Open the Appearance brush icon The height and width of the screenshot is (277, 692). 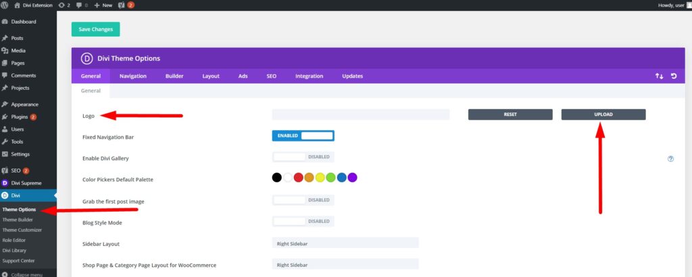click(x=5, y=104)
